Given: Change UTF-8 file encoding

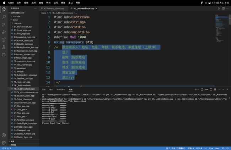Looking at the screenshot, I should 199,148.
